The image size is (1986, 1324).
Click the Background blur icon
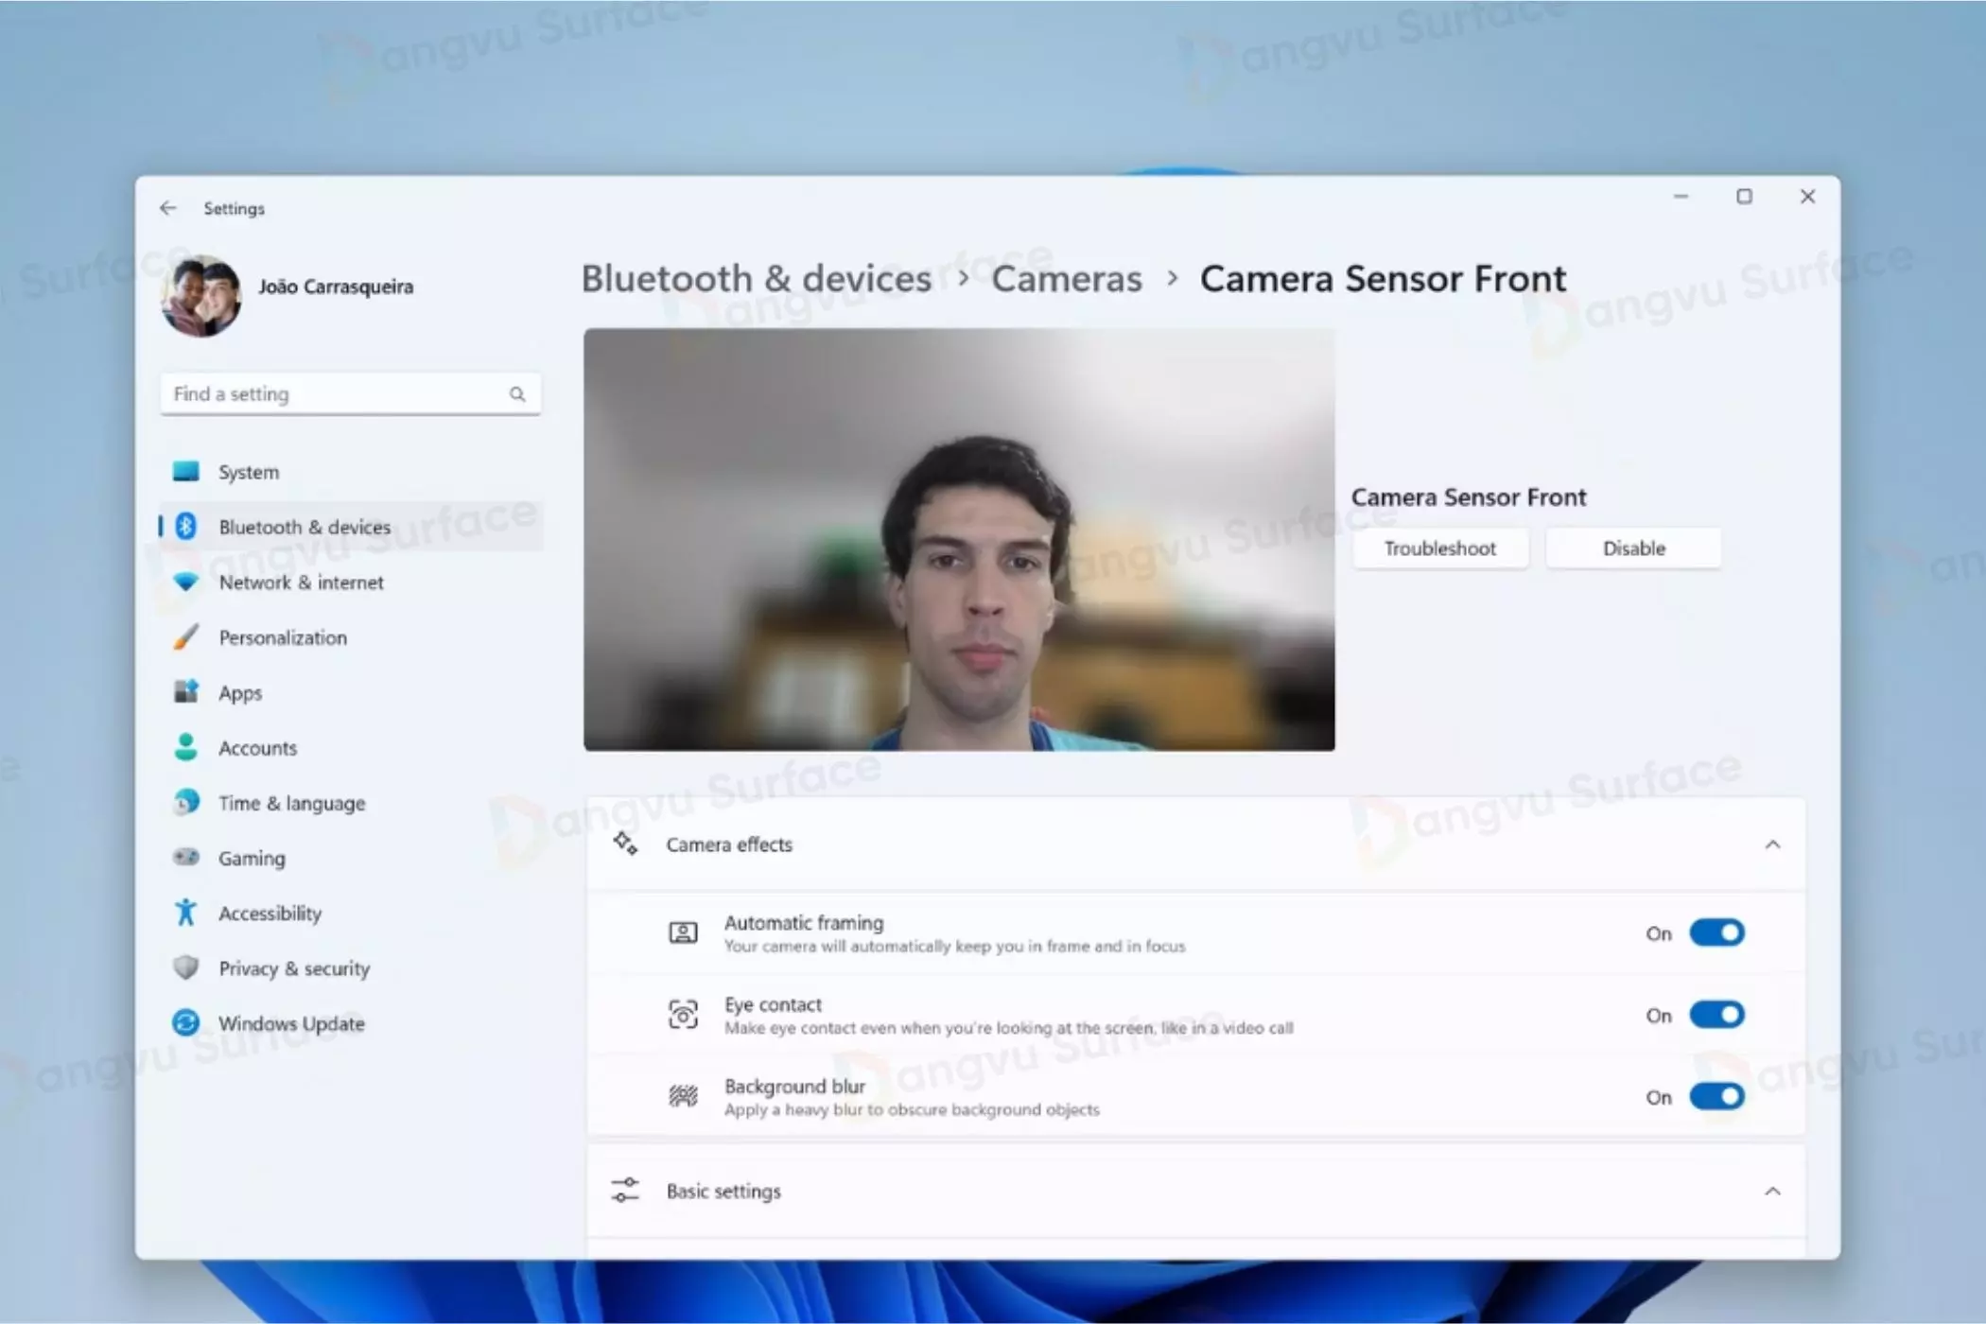point(683,1096)
